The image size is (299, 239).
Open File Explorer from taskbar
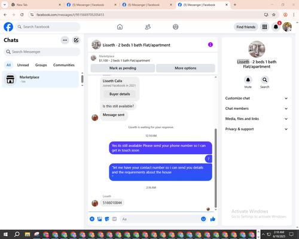coord(28,234)
